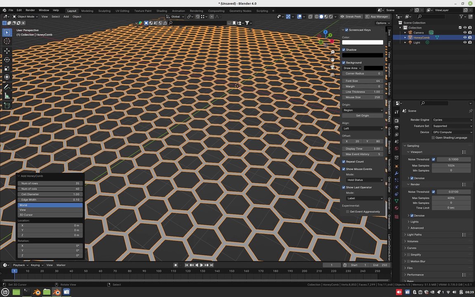Switch perspective/orthographic grid icon
This screenshot has height=297, width=475.
point(332,74)
